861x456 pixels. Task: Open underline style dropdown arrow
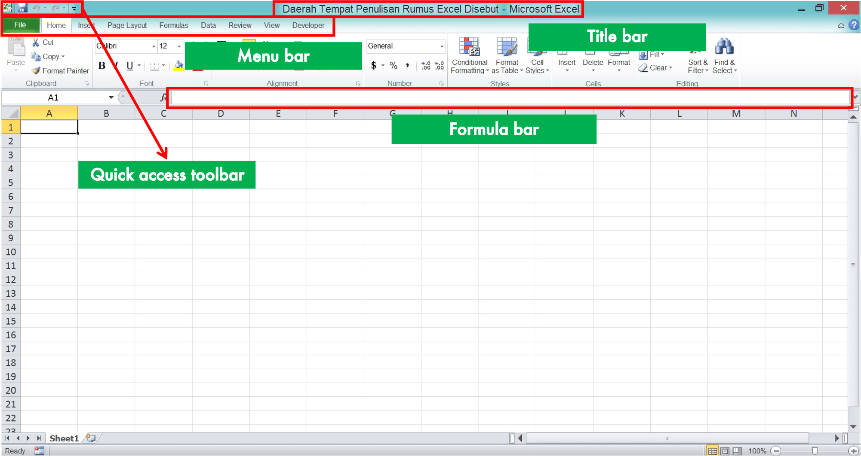pyautogui.click(x=139, y=65)
